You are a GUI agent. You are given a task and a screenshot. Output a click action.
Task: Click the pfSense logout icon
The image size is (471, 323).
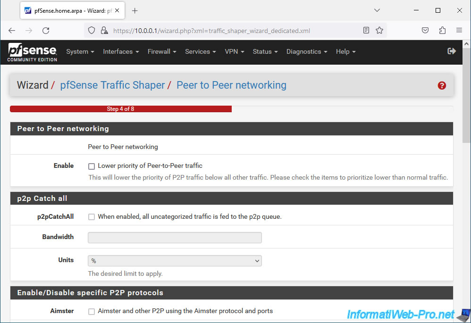(x=452, y=51)
